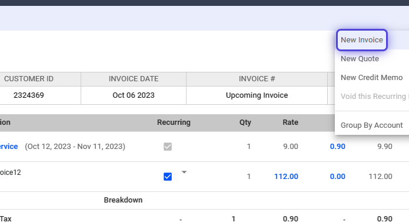Open the 0.90 tax amount link
This screenshot has height=222, width=409.
point(338,147)
